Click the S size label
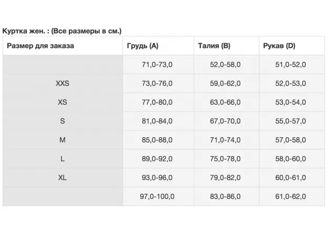Image resolution: width=328 pixels, height=242 pixels. 62,121
